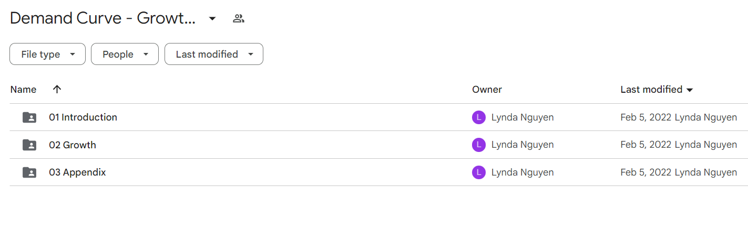This screenshot has width=748, height=229.
Task: Click the Owner column header
Action: click(x=487, y=90)
